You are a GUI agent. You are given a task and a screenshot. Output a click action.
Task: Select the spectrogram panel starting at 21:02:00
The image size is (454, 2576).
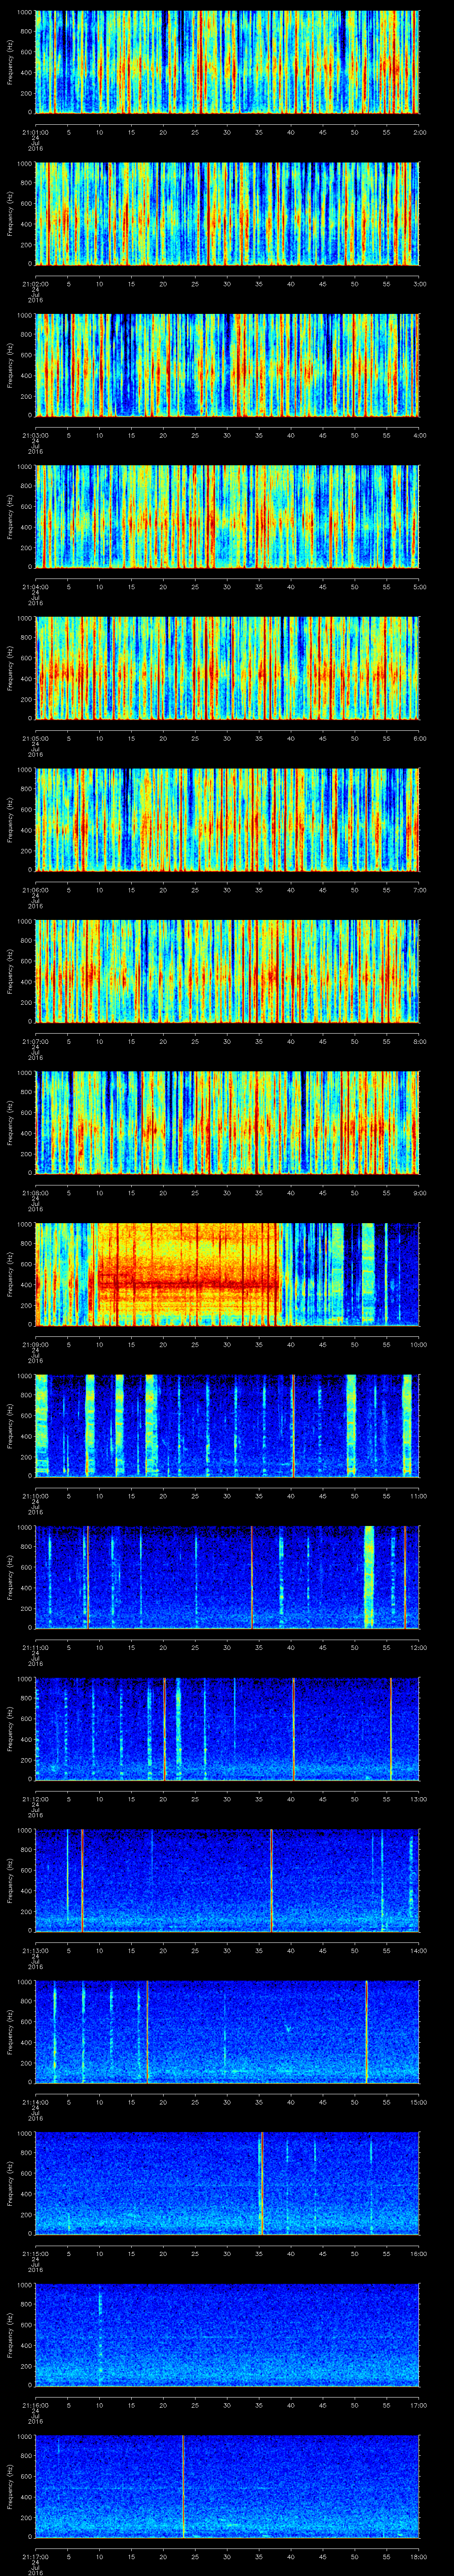227,213
